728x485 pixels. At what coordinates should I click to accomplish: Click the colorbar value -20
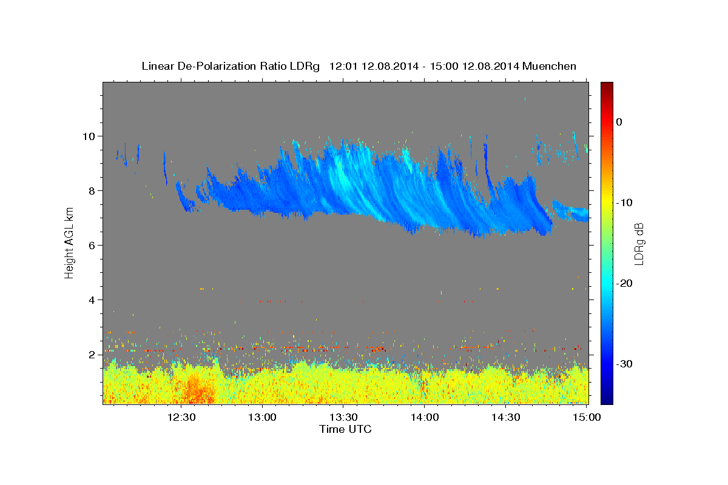[624, 283]
